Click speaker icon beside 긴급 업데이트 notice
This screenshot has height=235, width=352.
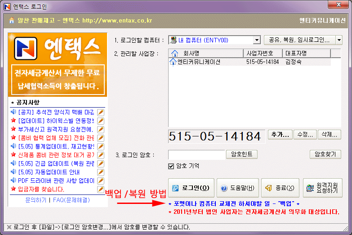click(13, 163)
